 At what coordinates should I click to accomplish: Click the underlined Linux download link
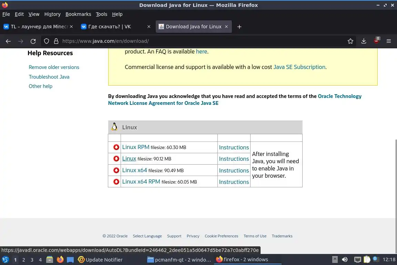pos(129,158)
